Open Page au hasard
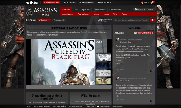Viewport: 181px width, 108px height. [x=83, y=14]
